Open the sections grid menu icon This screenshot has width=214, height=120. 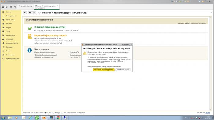(3, 7)
